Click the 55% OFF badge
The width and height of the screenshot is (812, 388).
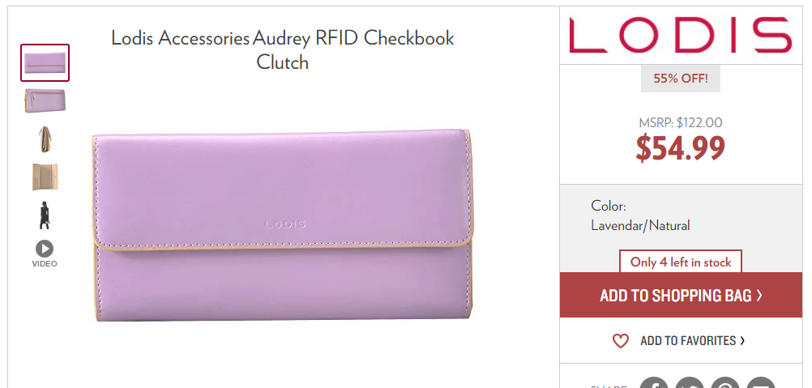pos(681,79)
